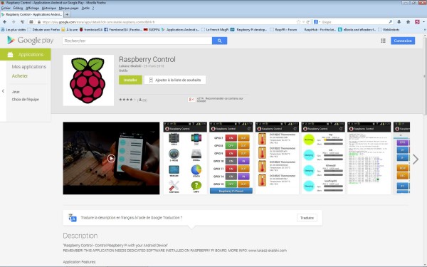
Task: Click the red S toolbar icon
Action: (417, 22)
